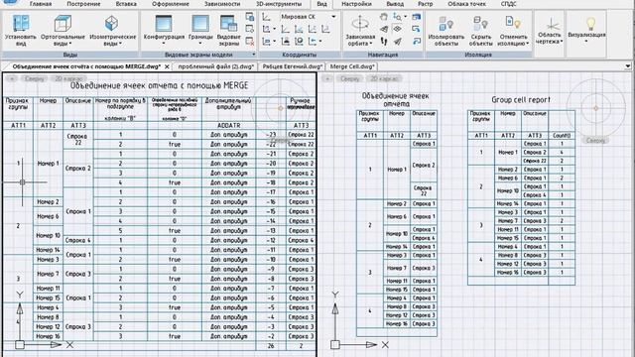
Task: Click the minus viewport button in right viewport
Action: pos(327,78)
